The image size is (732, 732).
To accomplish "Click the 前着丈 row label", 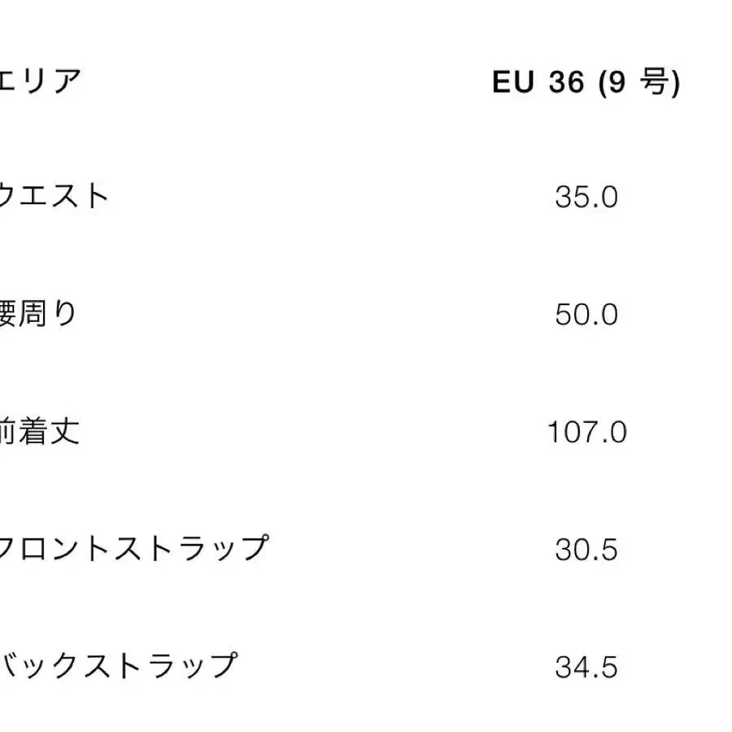I will point(40,431).
